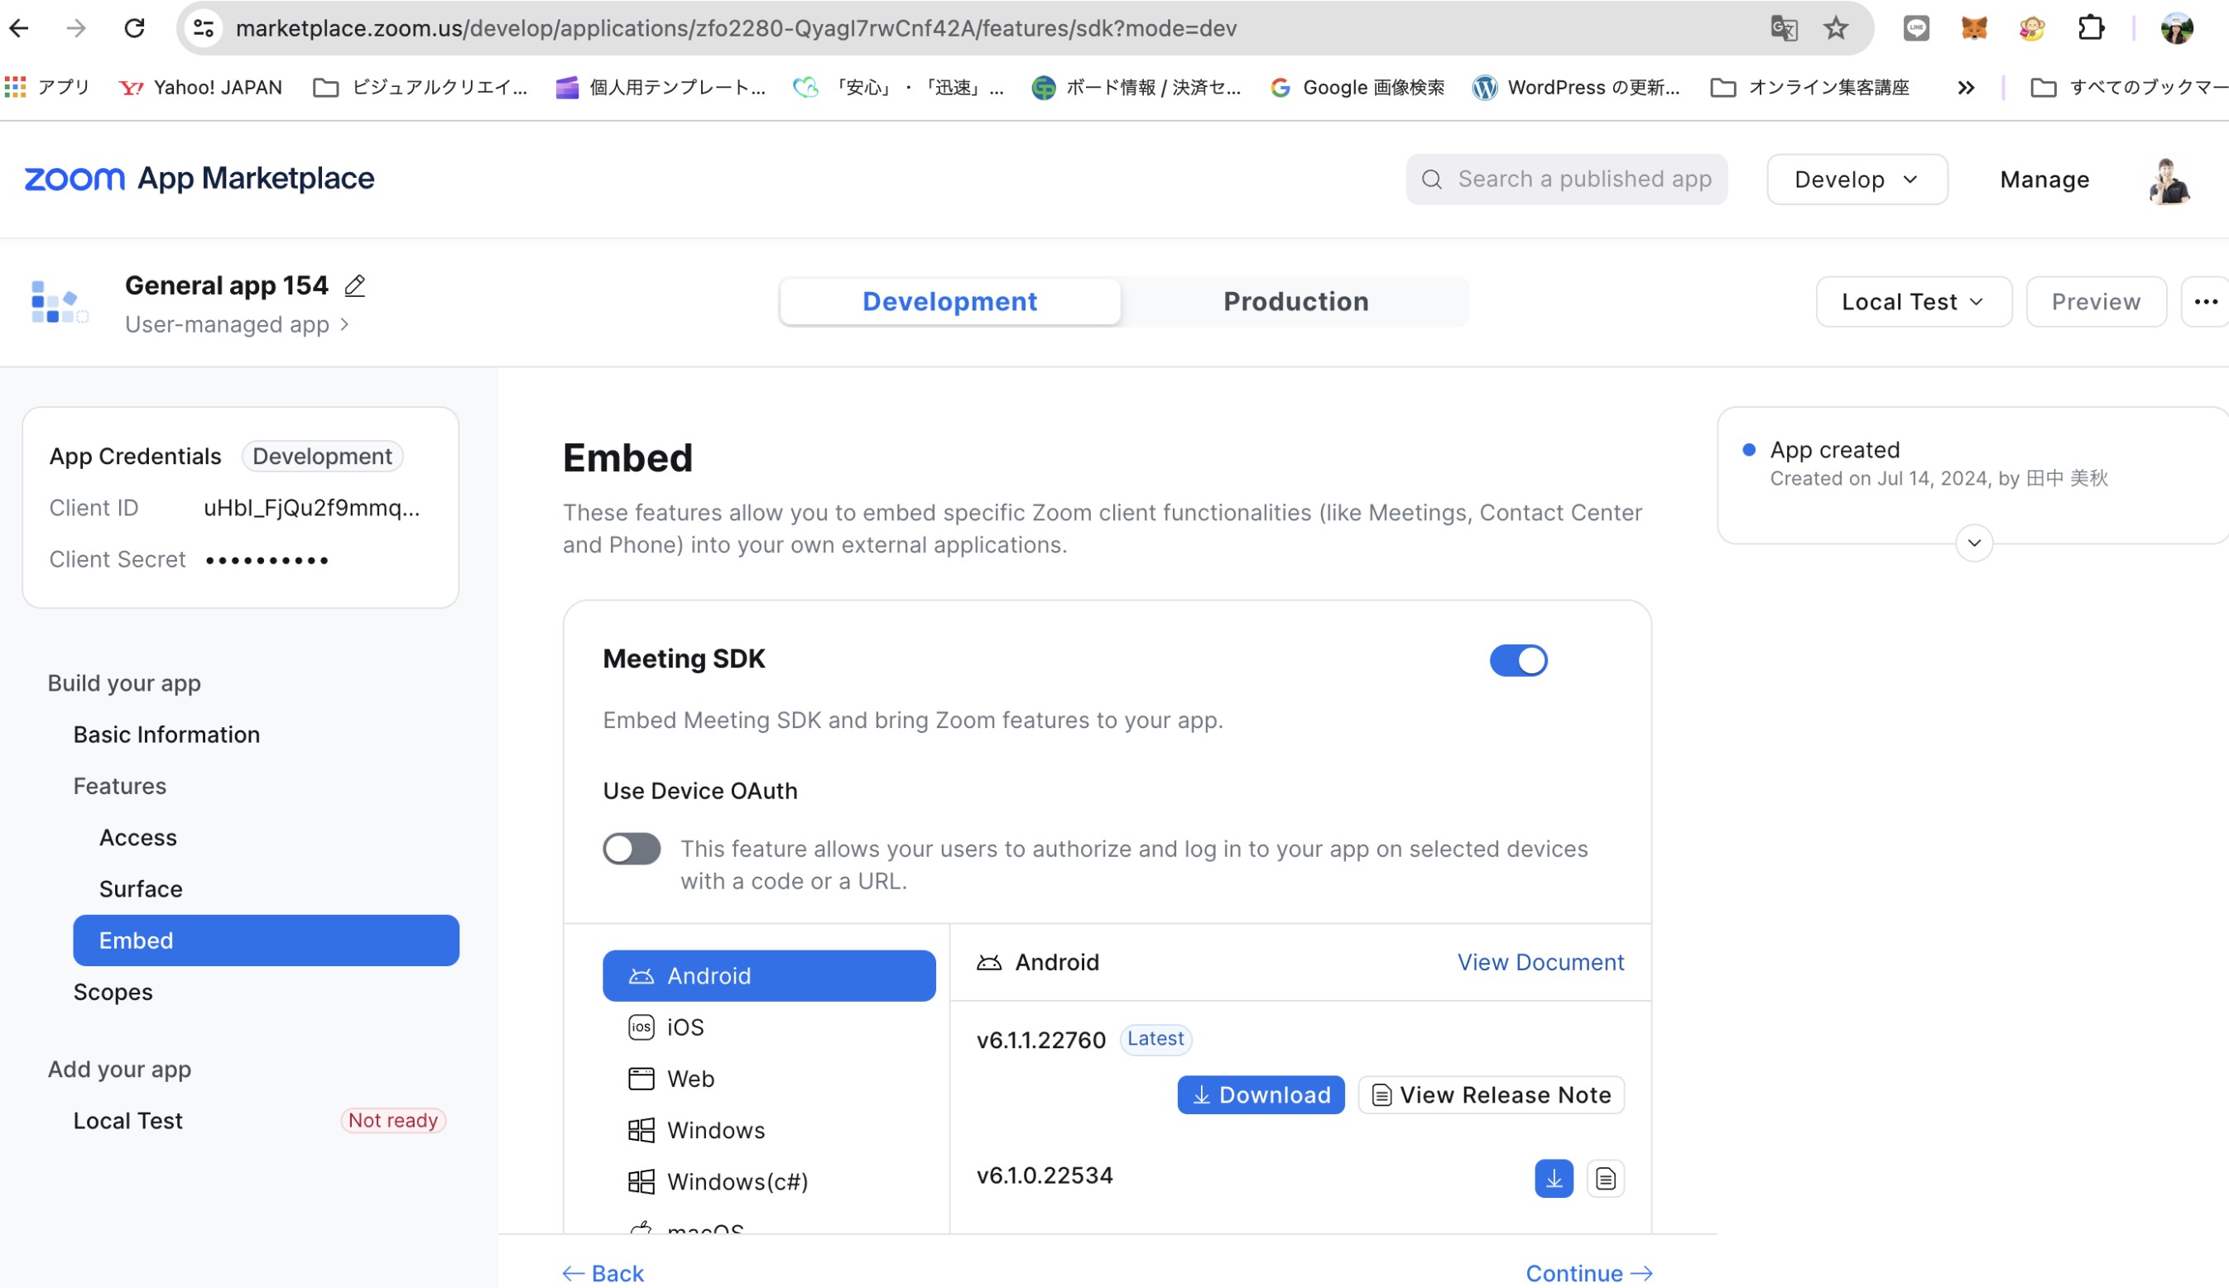Select the Android platform
2229x1288 pixels.
click(769, 975)
